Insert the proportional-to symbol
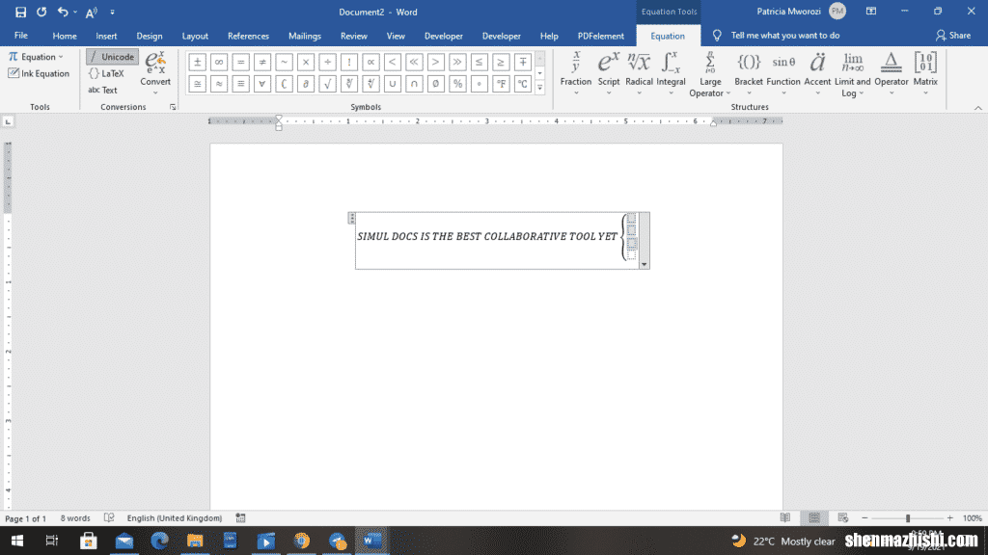This screenshot has height=555, width=988. 370,62
